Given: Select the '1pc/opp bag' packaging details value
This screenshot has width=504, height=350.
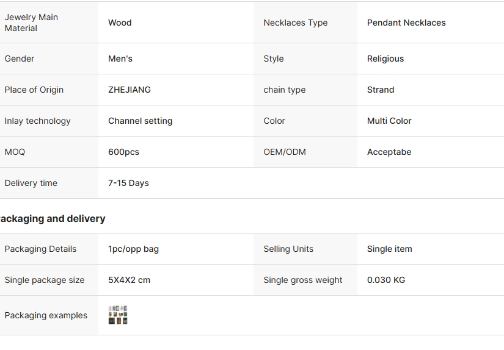Looking at the screenshot, I should tap(133, 249).
